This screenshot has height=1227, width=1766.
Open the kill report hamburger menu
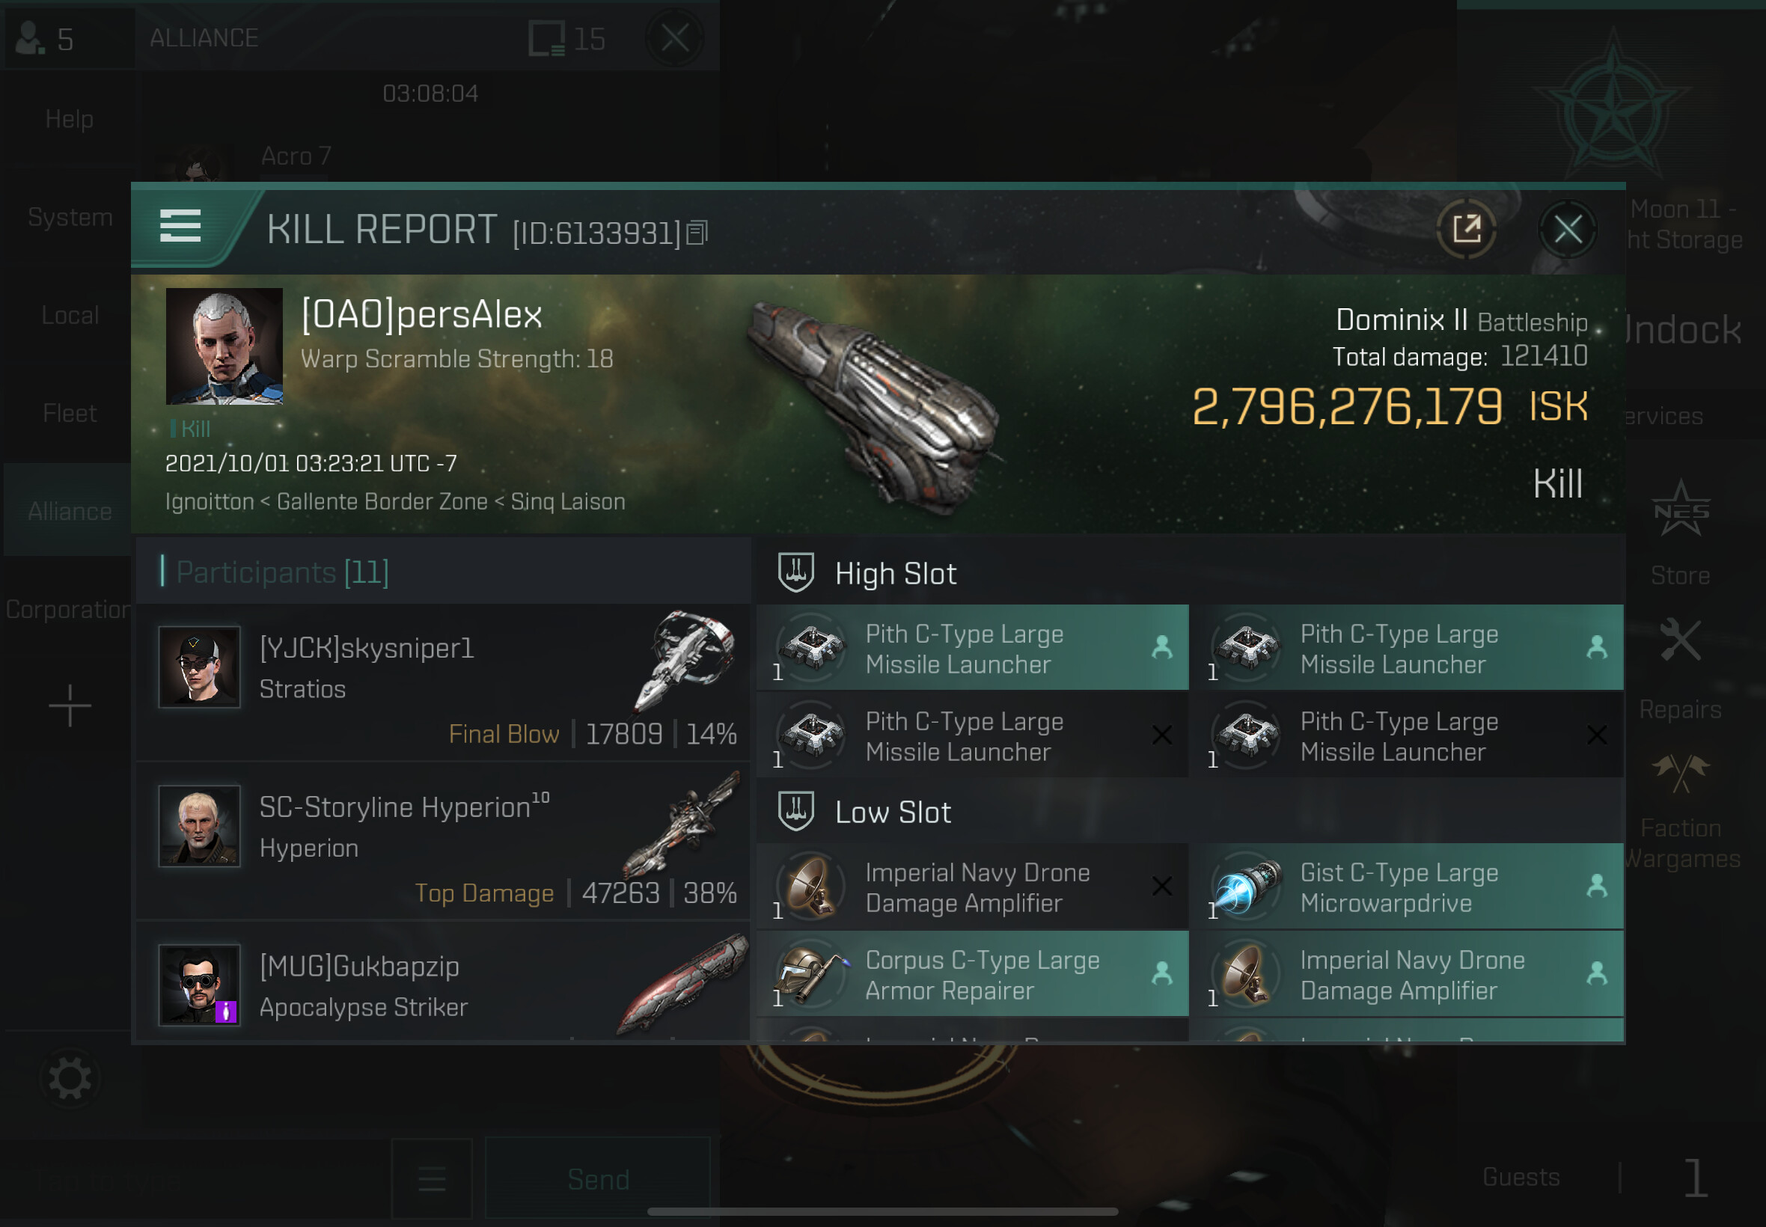coord(180,226)
